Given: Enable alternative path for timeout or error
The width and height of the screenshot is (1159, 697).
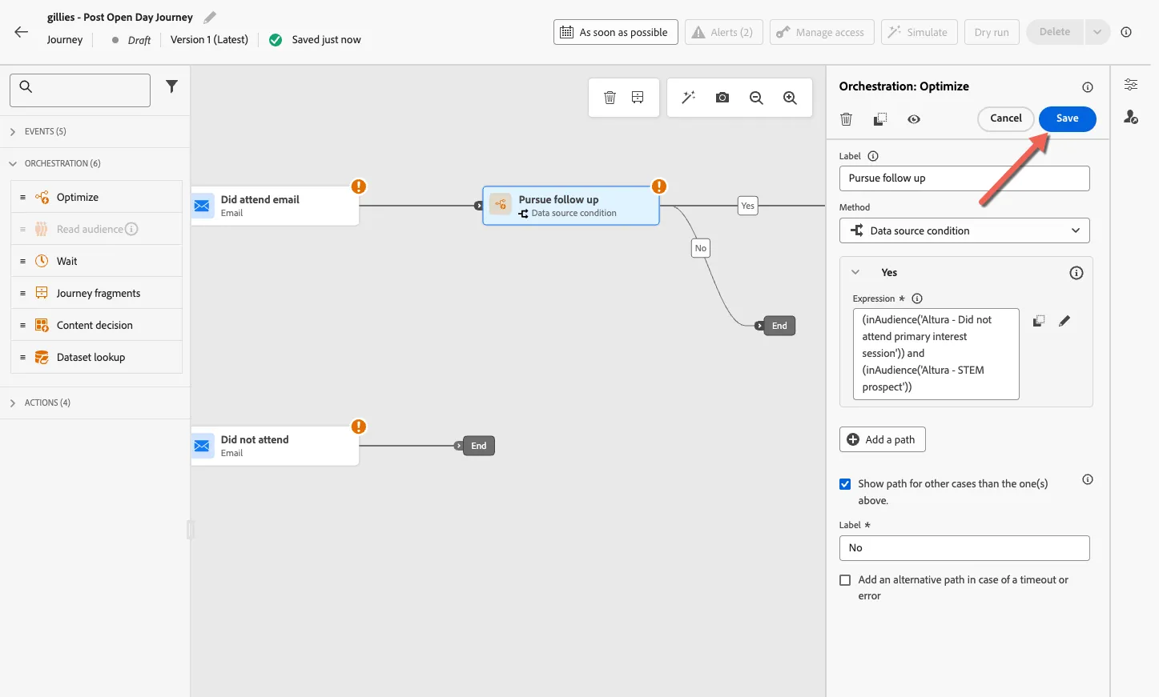Looking at the screenshot, I should (x=845, y=580).
